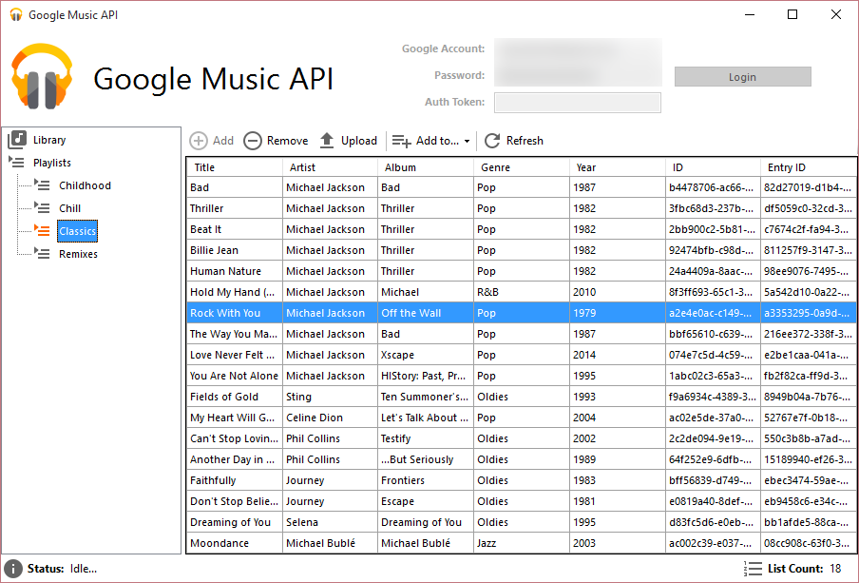Open the Chill playlist

[69, 208]
